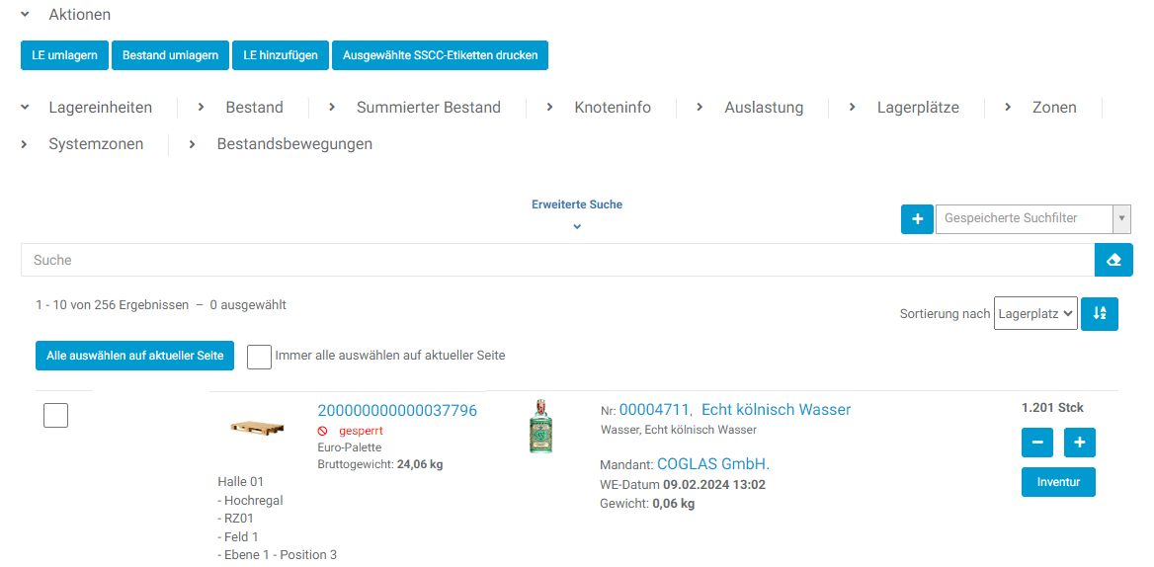Open the Bestandsbewegungen tab
The image size is (1154, 567).
[x=294, y=144]
